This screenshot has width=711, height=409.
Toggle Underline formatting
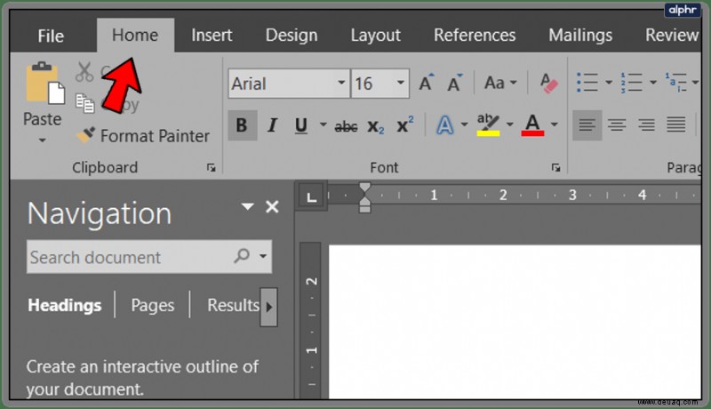301,125
